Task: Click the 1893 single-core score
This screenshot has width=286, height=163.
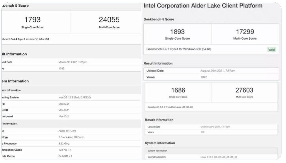Action: tap(177, 32)
